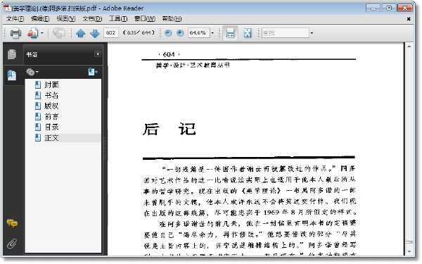This screenshot has width=422, height=264.
Task: Click the find search text box
Action: (x=286, y=33)
